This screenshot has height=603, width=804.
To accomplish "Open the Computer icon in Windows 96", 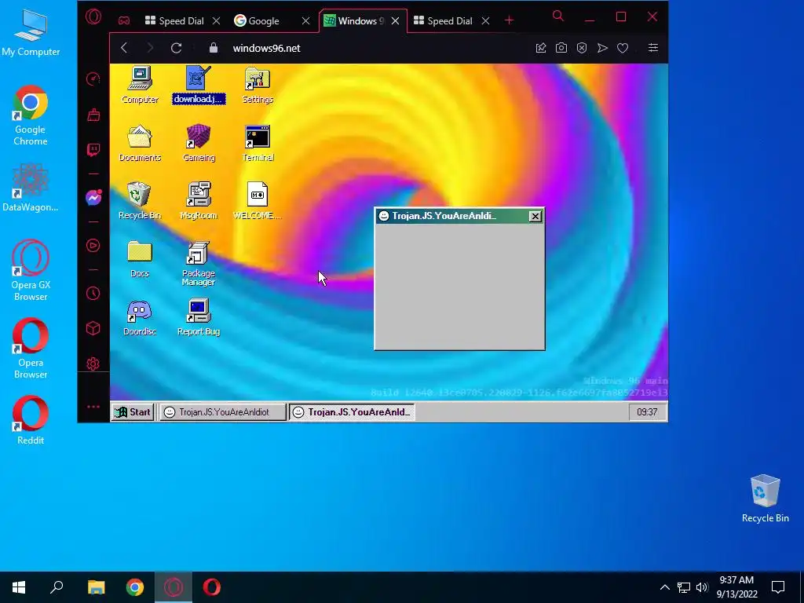I will click(x=140, y=85).
